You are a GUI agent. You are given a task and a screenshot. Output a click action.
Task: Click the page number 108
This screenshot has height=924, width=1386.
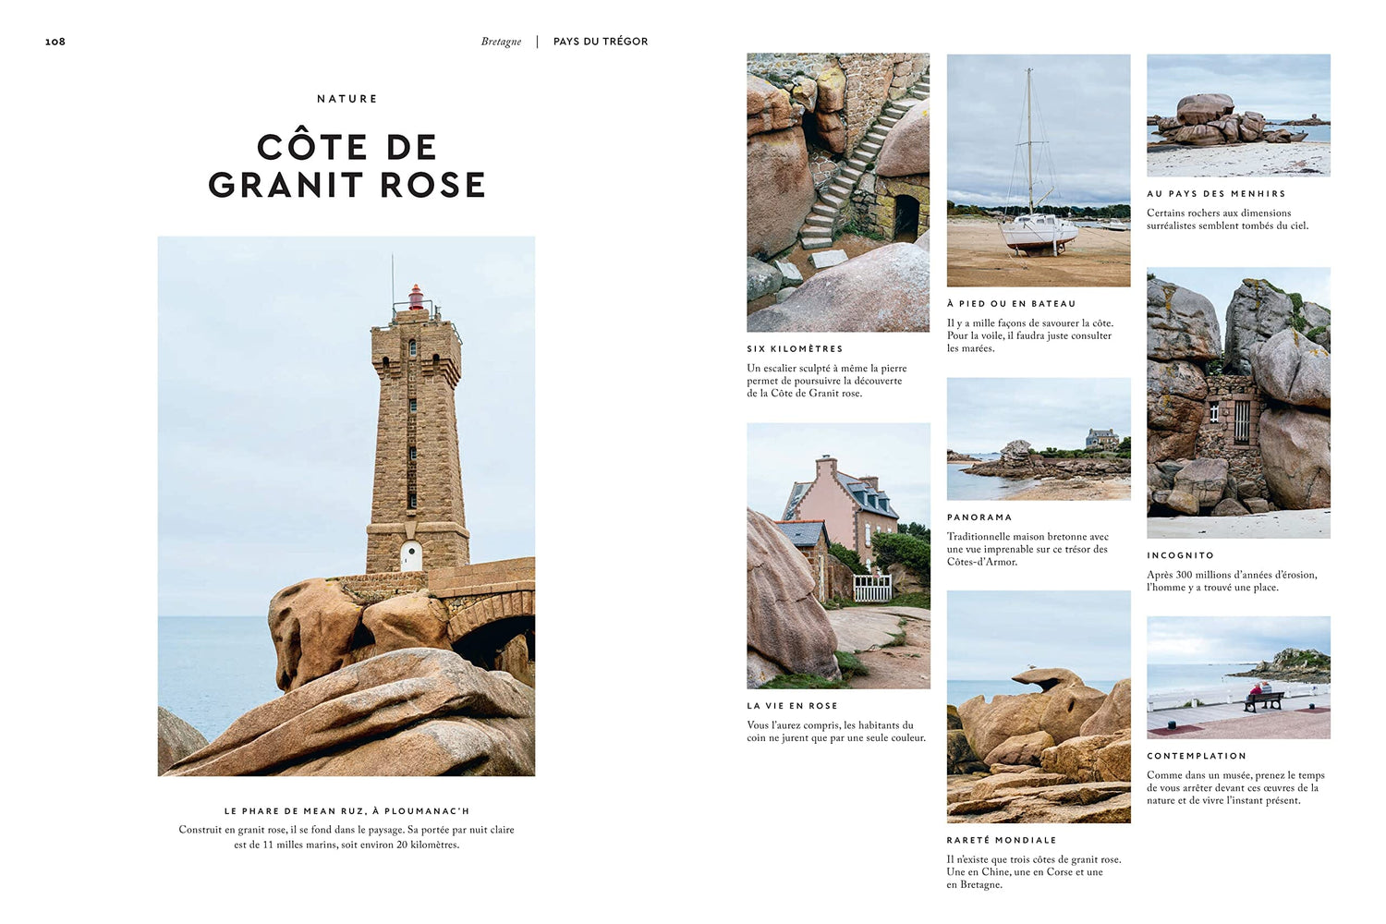coord(54,41)
